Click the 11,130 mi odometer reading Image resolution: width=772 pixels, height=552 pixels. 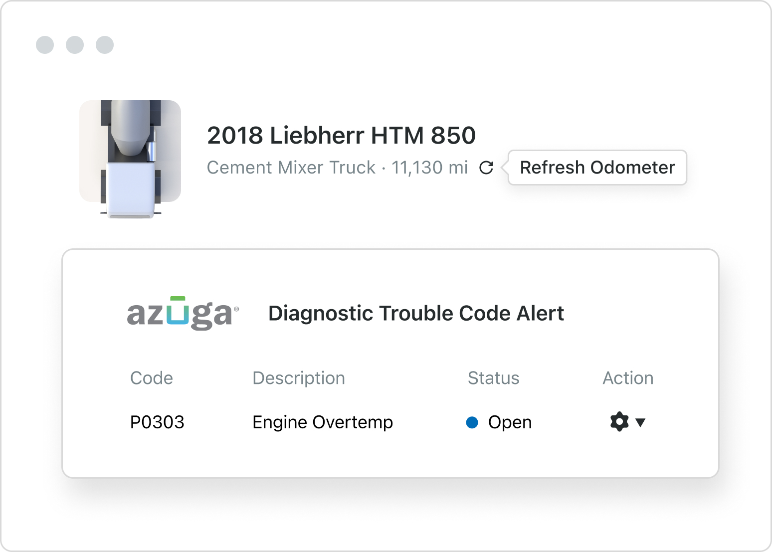click(x=429, y=168)
